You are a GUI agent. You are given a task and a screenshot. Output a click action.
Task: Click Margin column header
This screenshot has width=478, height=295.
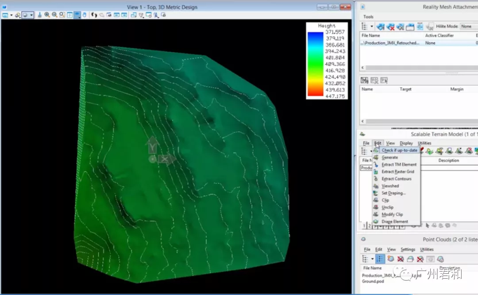click(457, 89)
